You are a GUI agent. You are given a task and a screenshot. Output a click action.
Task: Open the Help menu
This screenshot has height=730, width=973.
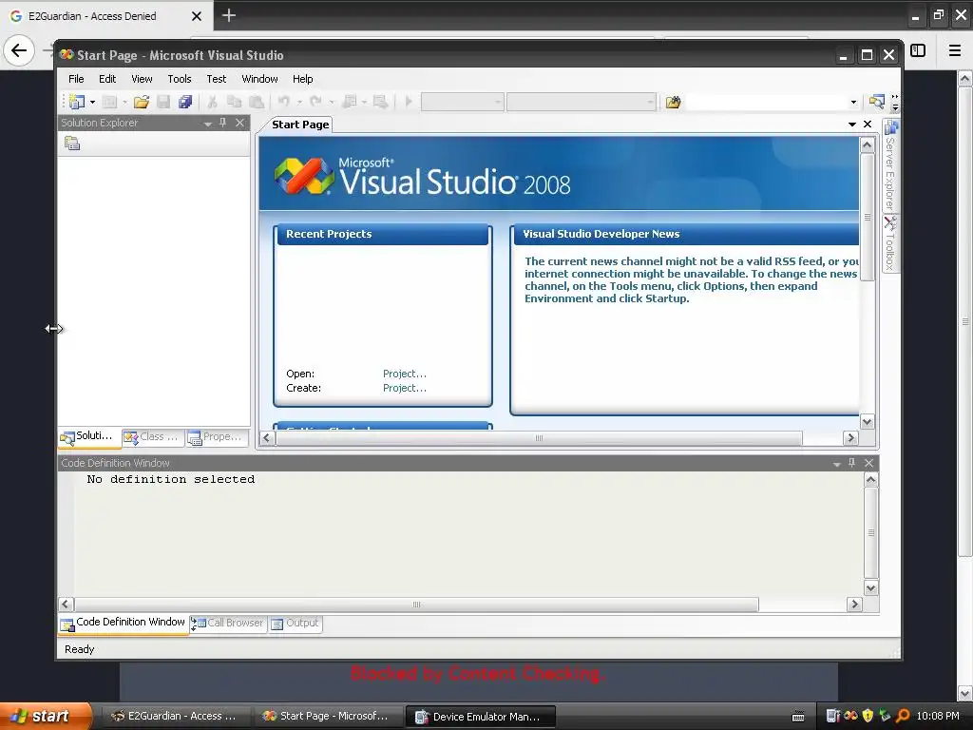coord(302,79)
